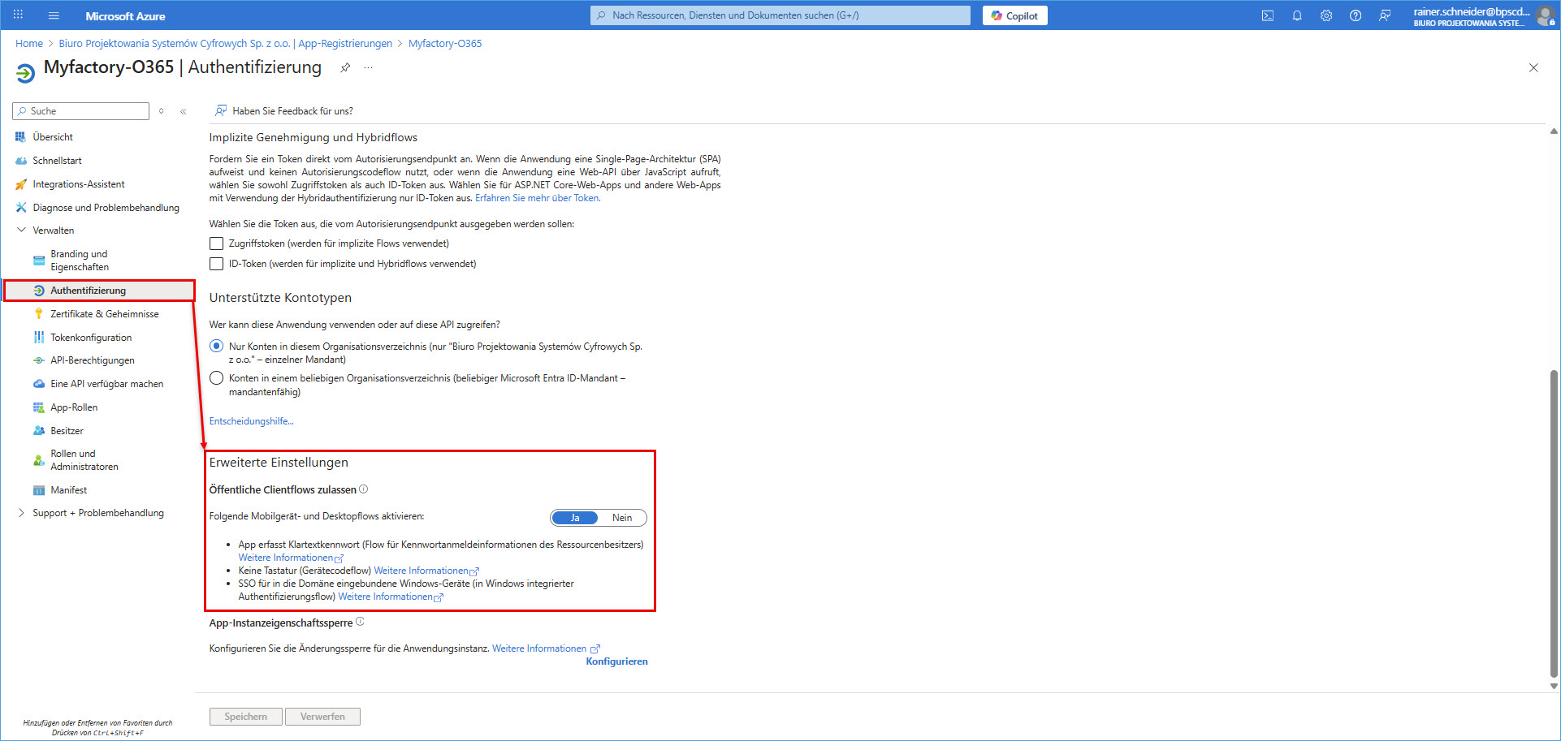1561x741 pixels.
Task: Collapse the Verwalten section
Action: 21,230
